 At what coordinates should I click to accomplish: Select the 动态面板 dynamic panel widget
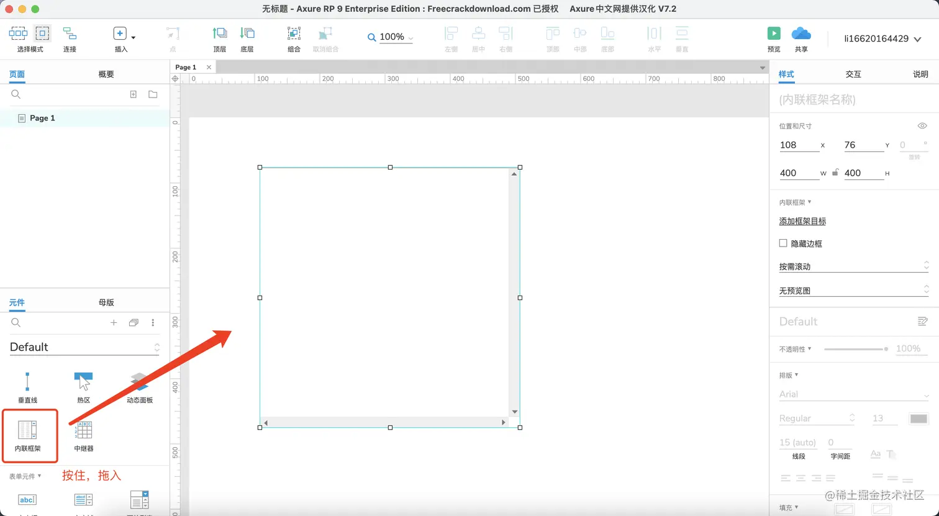pyautogui.click(x=140, y=387)
